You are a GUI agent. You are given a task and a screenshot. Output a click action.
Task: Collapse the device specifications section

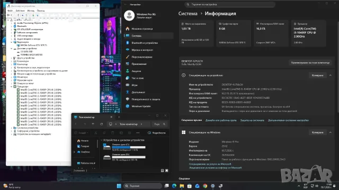pos(330,75)
